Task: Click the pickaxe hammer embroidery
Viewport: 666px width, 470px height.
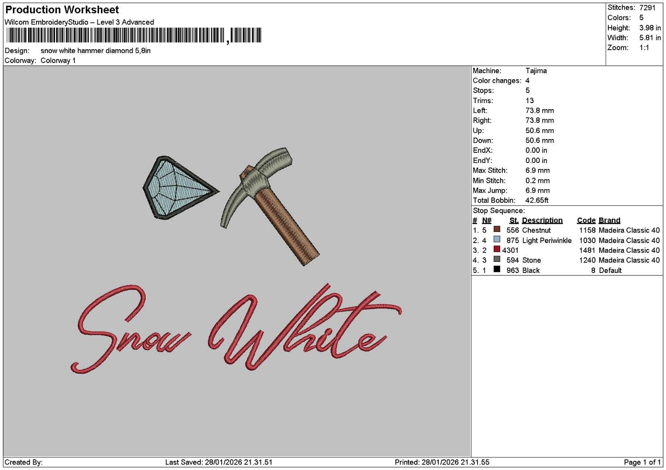Action: (x=270, y=206)
